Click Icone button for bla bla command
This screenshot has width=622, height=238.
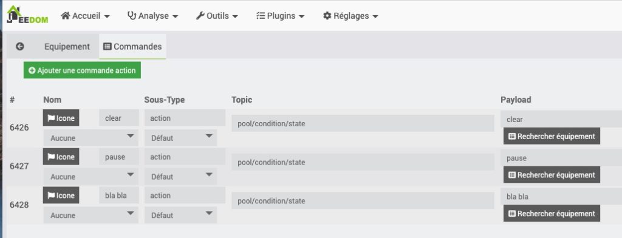click(61, 195)
